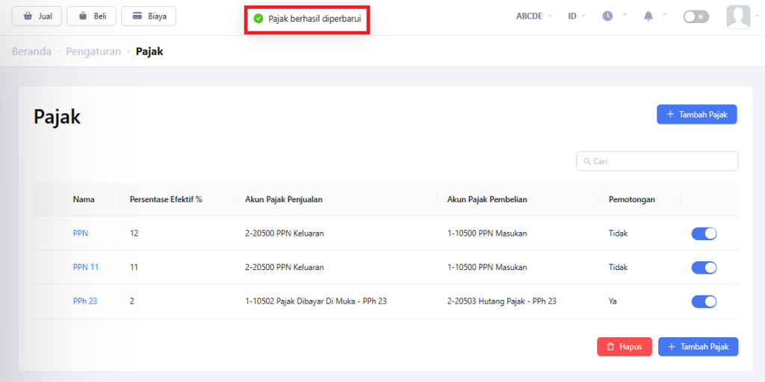The height and width of the screenshot is (382, 765).
Task: Click the green success checkmark icon
Action: click(x=258, y=19)
